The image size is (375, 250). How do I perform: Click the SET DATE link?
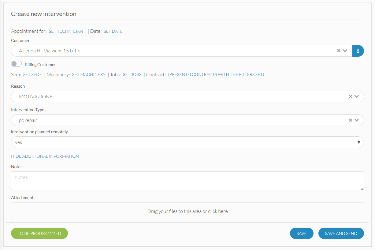pos(113,31)
